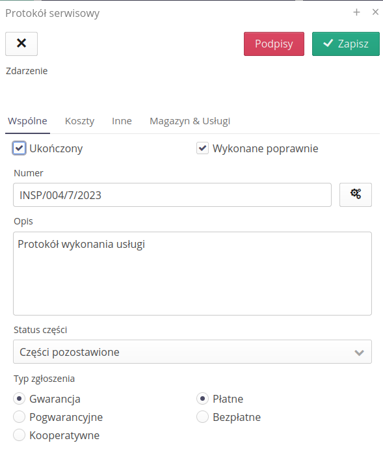Click inside the Numer input field
Screen dimensions: 383x458
(x=172, y=195)
